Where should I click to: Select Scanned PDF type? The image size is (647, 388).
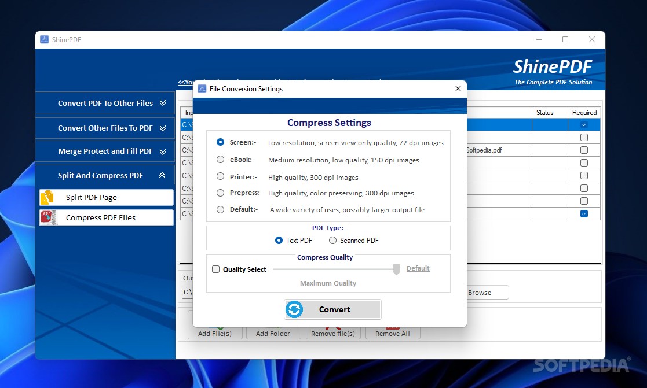tap(332, 240)
